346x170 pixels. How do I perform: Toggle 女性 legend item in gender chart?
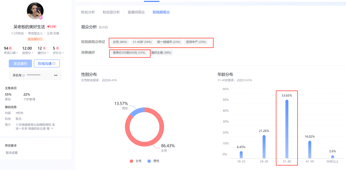(x=136, y=161)
